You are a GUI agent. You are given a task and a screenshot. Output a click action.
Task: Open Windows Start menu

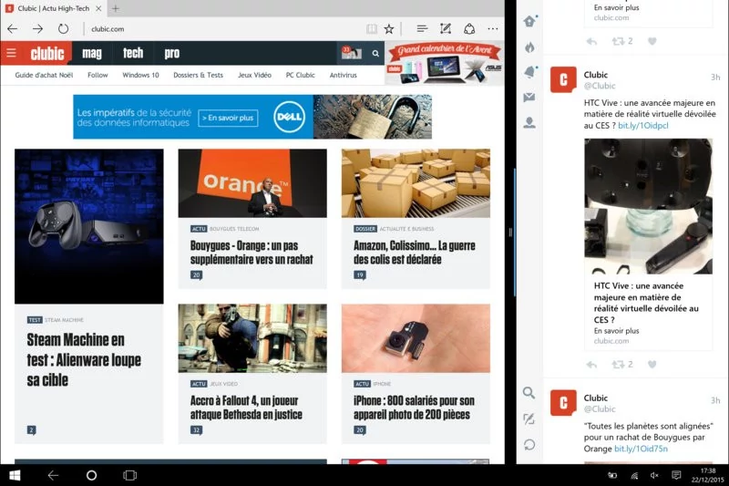[x=15, y=475]
